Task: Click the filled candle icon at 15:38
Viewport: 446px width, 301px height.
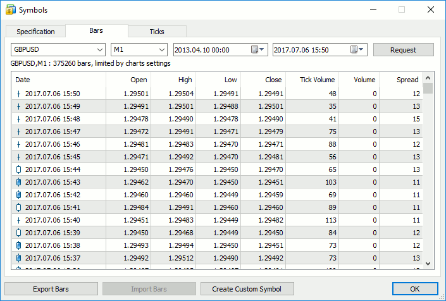Action: coord(18,245)
